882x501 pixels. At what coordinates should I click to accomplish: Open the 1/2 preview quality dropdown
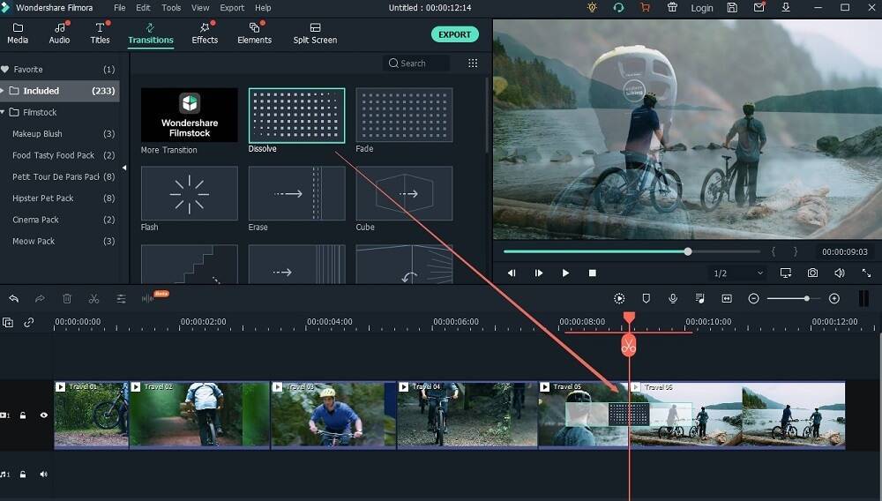tap(737, 273)
